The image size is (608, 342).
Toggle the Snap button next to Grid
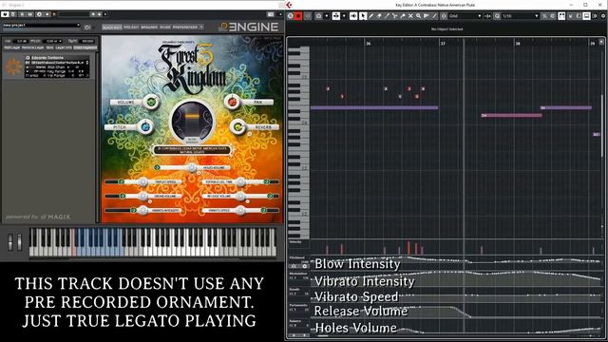pos(444,16)
